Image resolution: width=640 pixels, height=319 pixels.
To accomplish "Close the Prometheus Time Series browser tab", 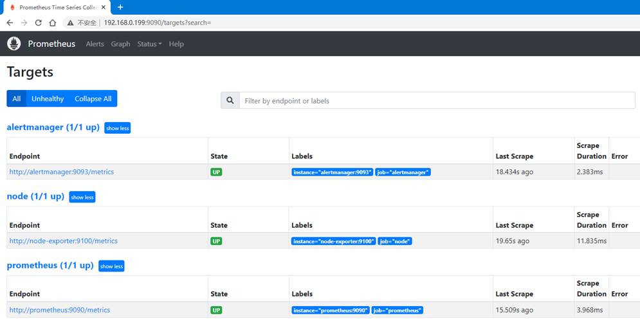I will (104, 7).
